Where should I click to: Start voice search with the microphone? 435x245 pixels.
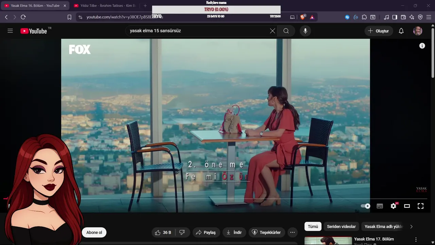click(305, 31)
